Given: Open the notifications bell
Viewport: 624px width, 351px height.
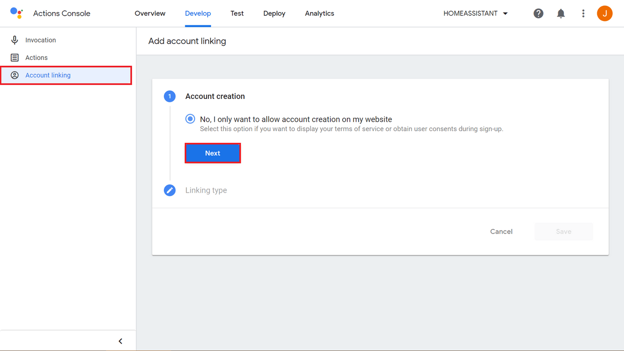Looking at the screenshot, I should (561, 14).
